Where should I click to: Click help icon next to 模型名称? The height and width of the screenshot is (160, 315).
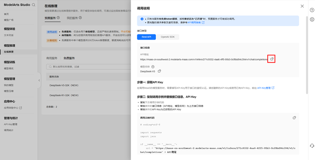pos(153,67)
